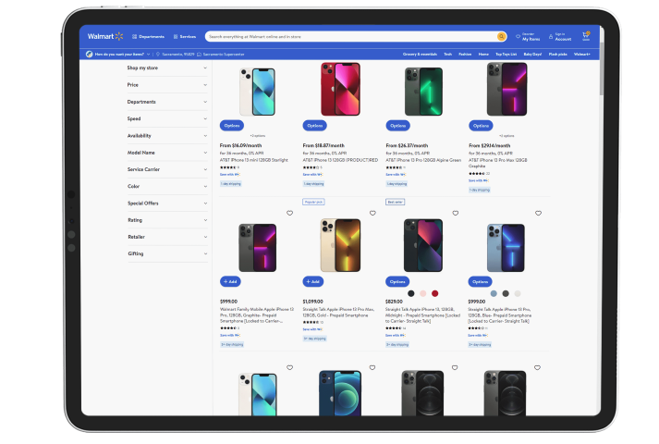659x444 pixels.
Task: Click Options for AT&T iPhone 13 Pro Max Graphite
Action: [x=481, y=125]
